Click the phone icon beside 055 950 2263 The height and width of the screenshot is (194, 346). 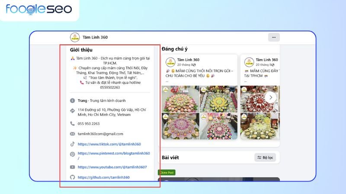click(x=72, y=124)
